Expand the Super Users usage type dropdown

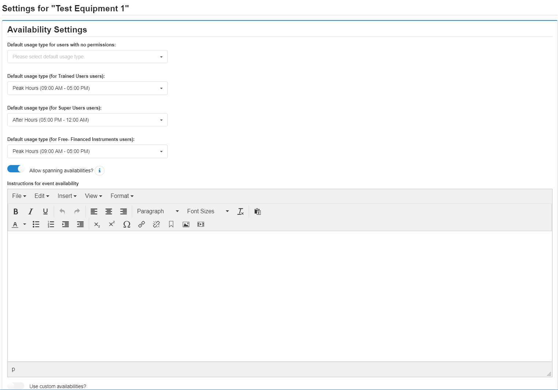tap(87, 120)
